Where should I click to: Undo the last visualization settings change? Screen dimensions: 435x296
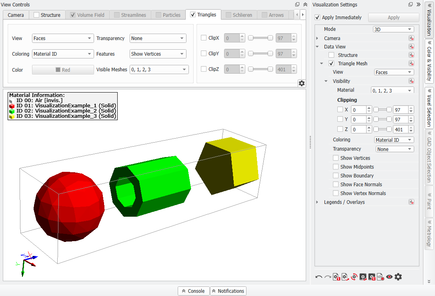pyautogui.click(x=319, y=277)
